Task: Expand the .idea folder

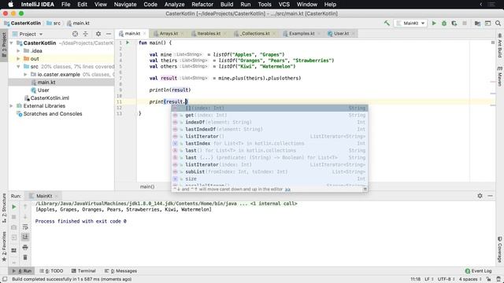Action: (x=19, y=50)
